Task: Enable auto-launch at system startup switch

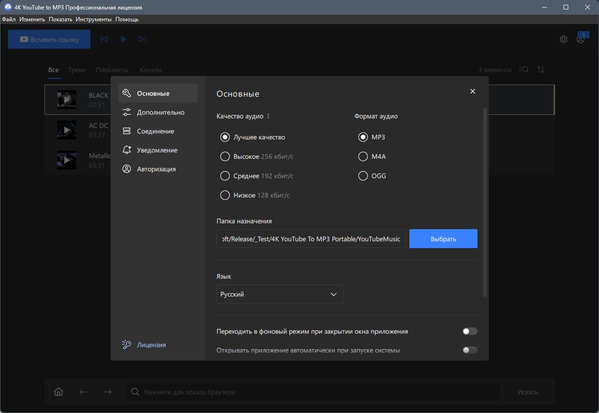Action: tap(470, 350)
